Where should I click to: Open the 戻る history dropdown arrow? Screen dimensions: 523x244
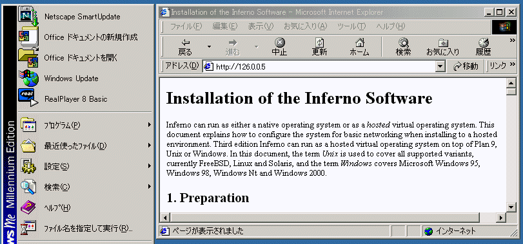pos(209,46)
